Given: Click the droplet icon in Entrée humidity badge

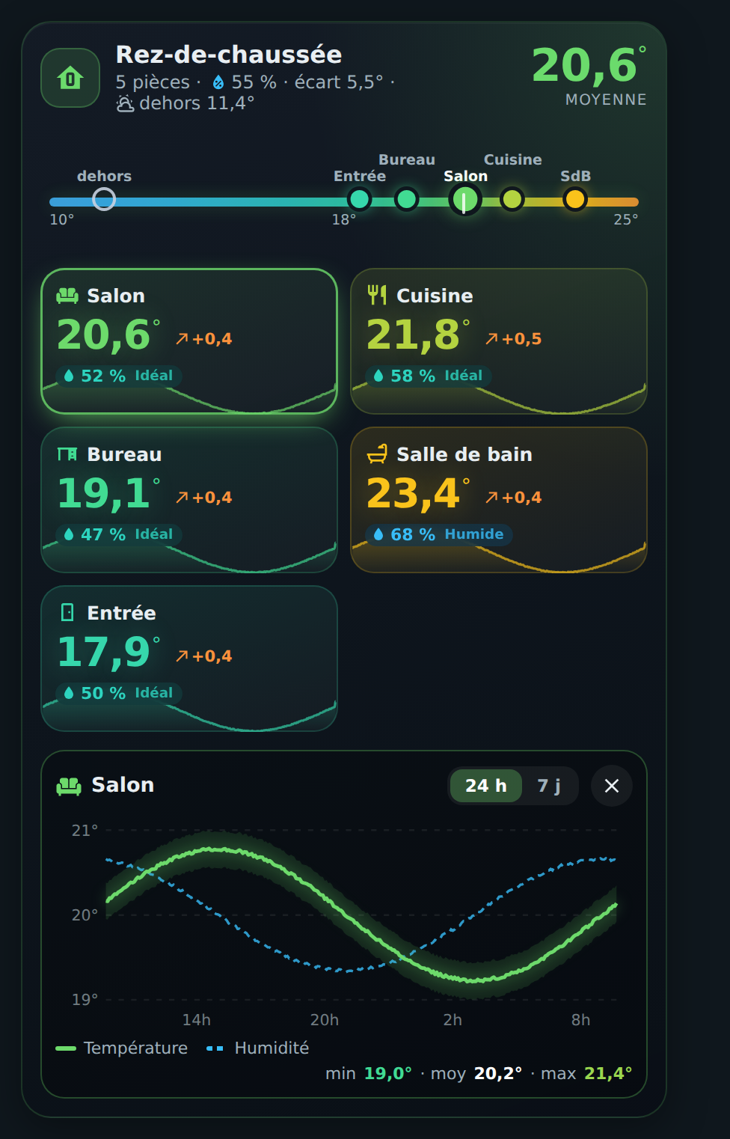Looking at the screenshot, I should 69,693.
